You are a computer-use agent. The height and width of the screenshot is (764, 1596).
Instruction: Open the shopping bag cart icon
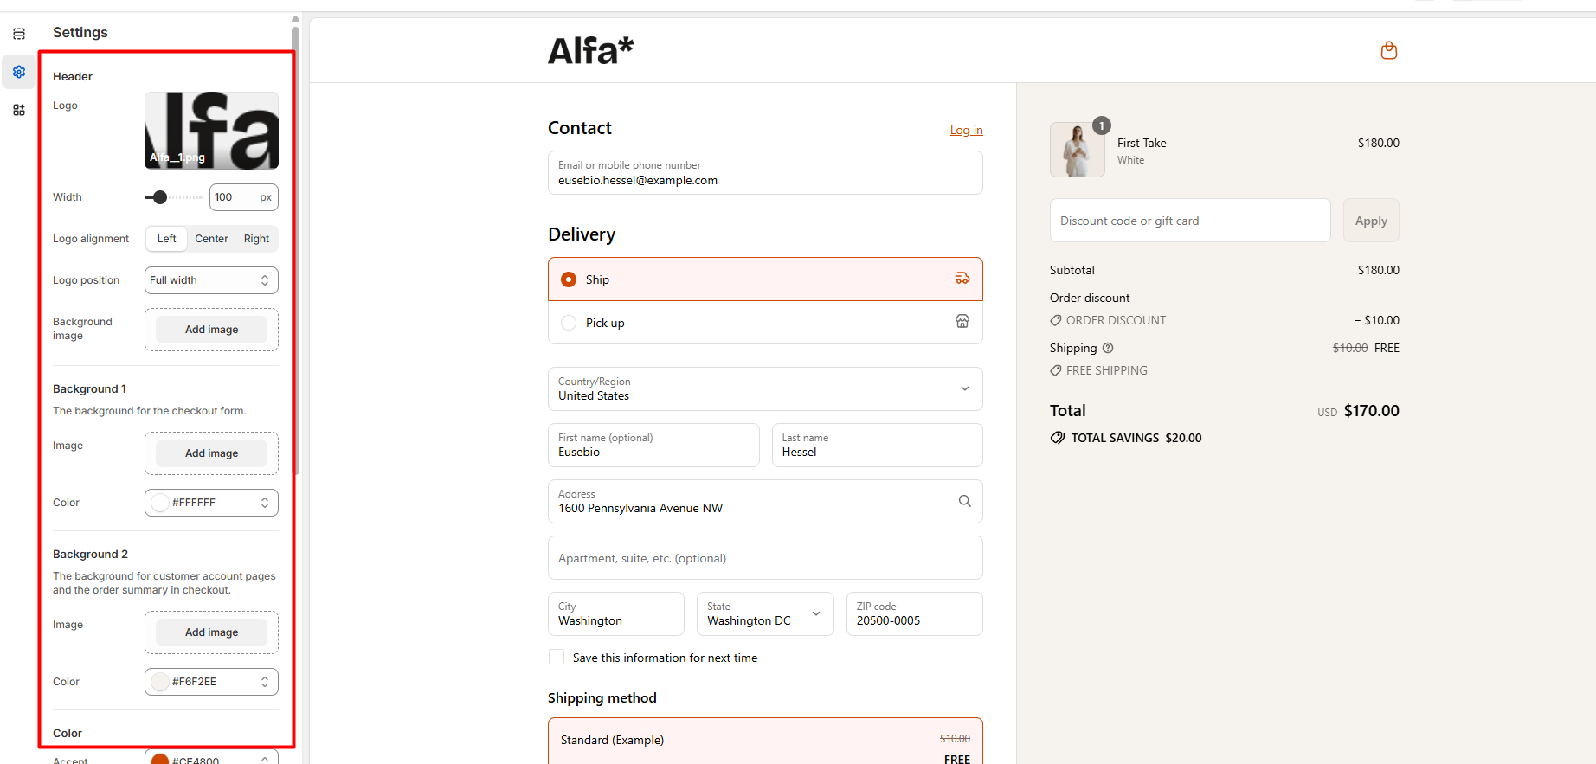pyautogui.click(x=1389, y=50)
